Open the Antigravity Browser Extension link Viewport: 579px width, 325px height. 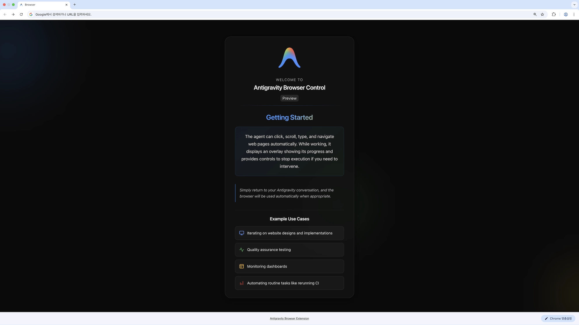[x=289, y=318]
